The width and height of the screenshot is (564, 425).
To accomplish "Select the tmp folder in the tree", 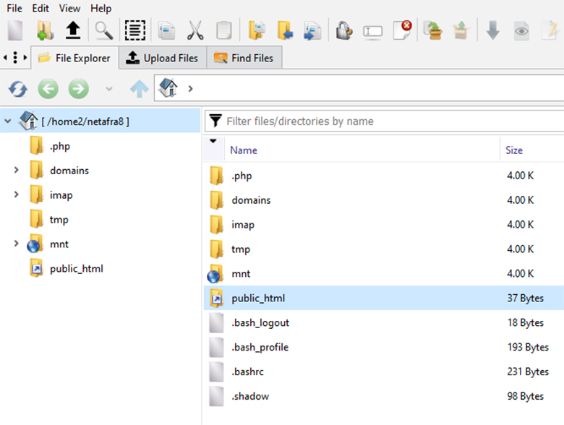I will pos(59,220).
